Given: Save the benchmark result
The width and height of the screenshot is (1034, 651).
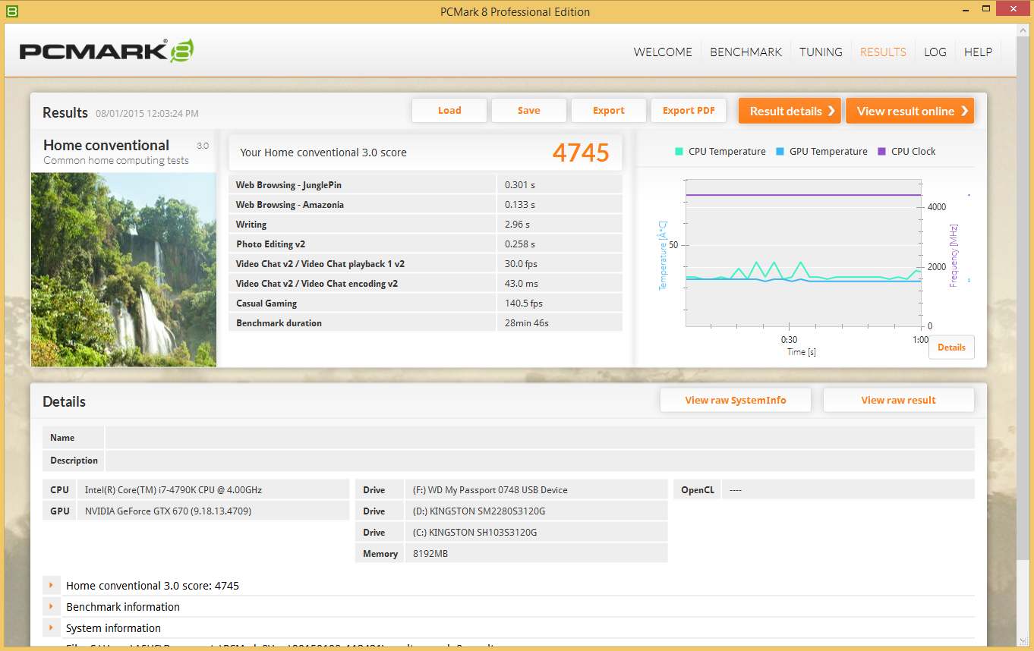Looking at the screenshot, I should tap(529, 111).
